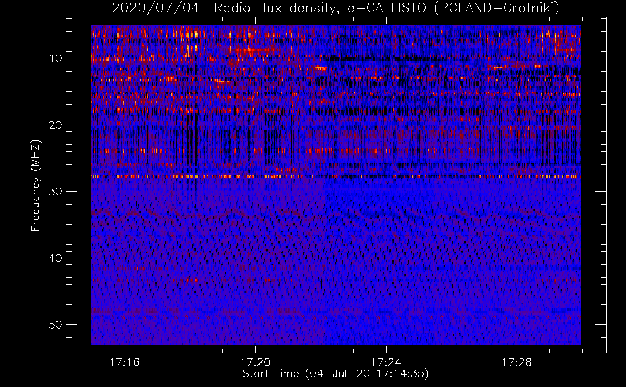Click the 17:16 time tick label
Viewport: 626px width, 387px height.
(124, 363)
